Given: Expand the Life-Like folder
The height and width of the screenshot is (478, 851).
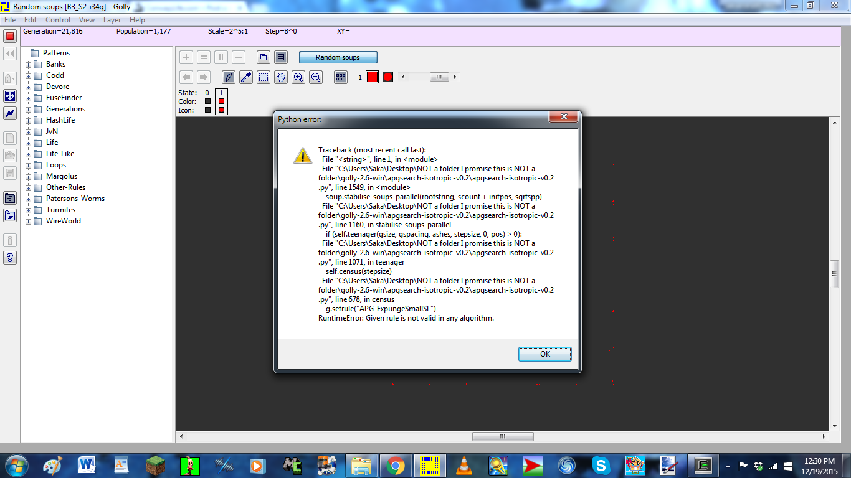Looking at the screenshot, I should pos(28,154).
